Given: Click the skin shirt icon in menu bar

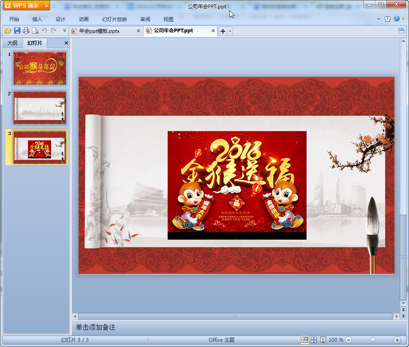Looking at the screenshot, I should coord(387,19).
